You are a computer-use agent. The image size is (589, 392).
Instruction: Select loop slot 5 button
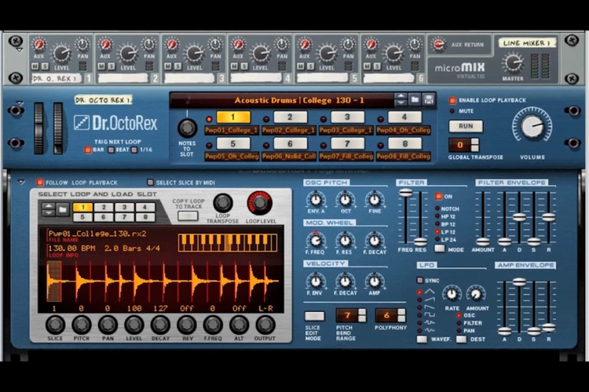tap(233, 143)
